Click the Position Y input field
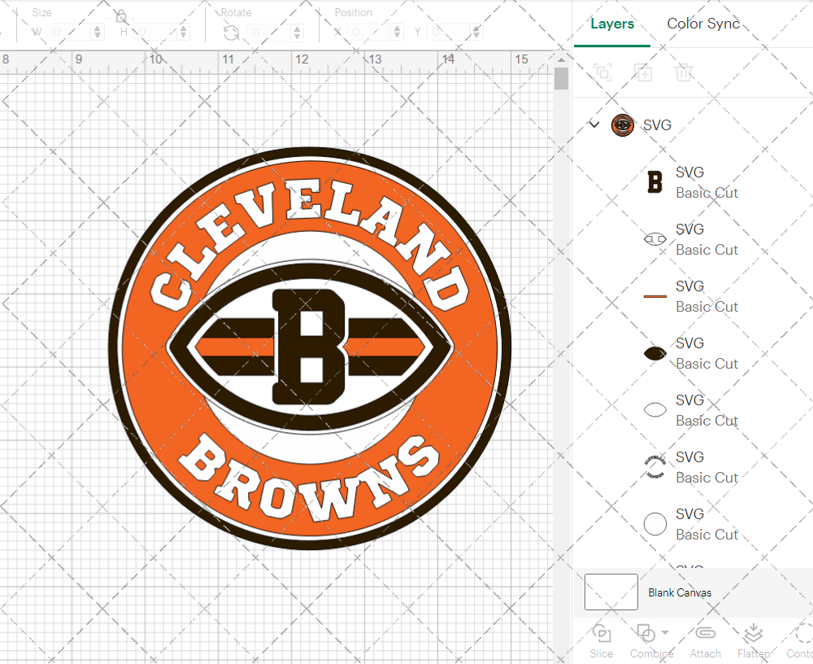Viewport: 813px width, 664px height. 449,33
